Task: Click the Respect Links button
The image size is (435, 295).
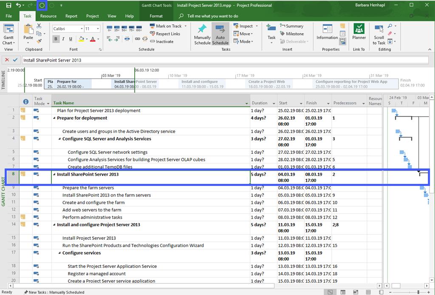Action: [x=165, y=34]
